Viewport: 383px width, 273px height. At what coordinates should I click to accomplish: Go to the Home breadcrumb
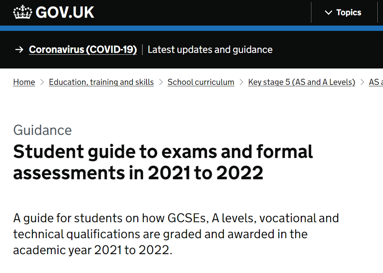[24, 82]
